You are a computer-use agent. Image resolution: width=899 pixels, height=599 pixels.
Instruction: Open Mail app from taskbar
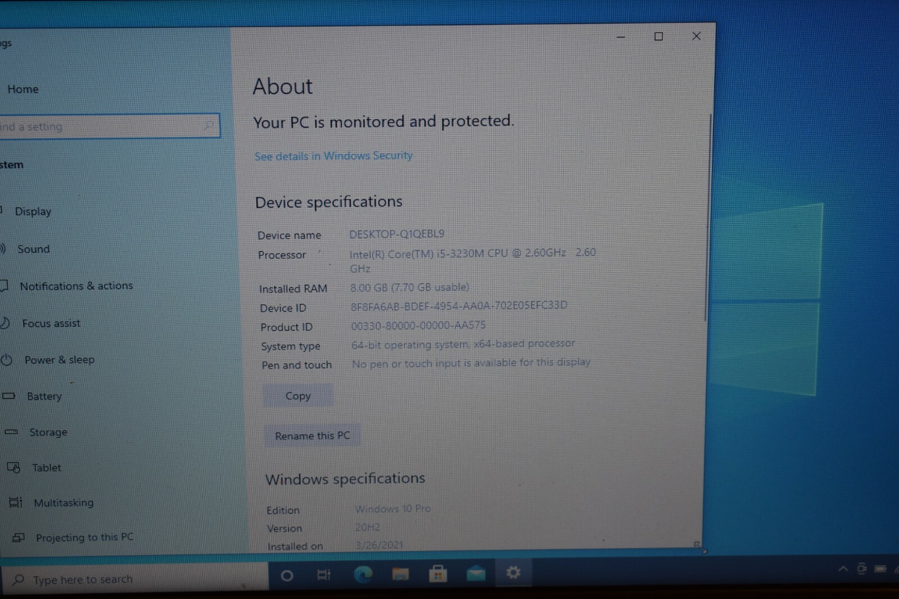click(475, 573)
